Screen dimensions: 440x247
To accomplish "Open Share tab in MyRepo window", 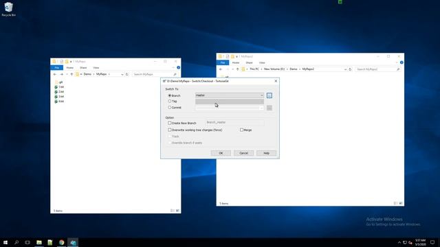I will pyautogui.click(x=83, y=68).
